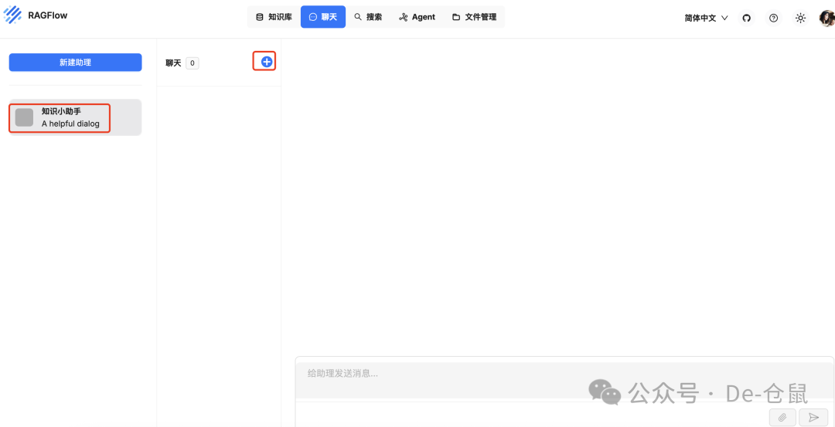Click the gray avatar of 知识小助手

[25, 117]
